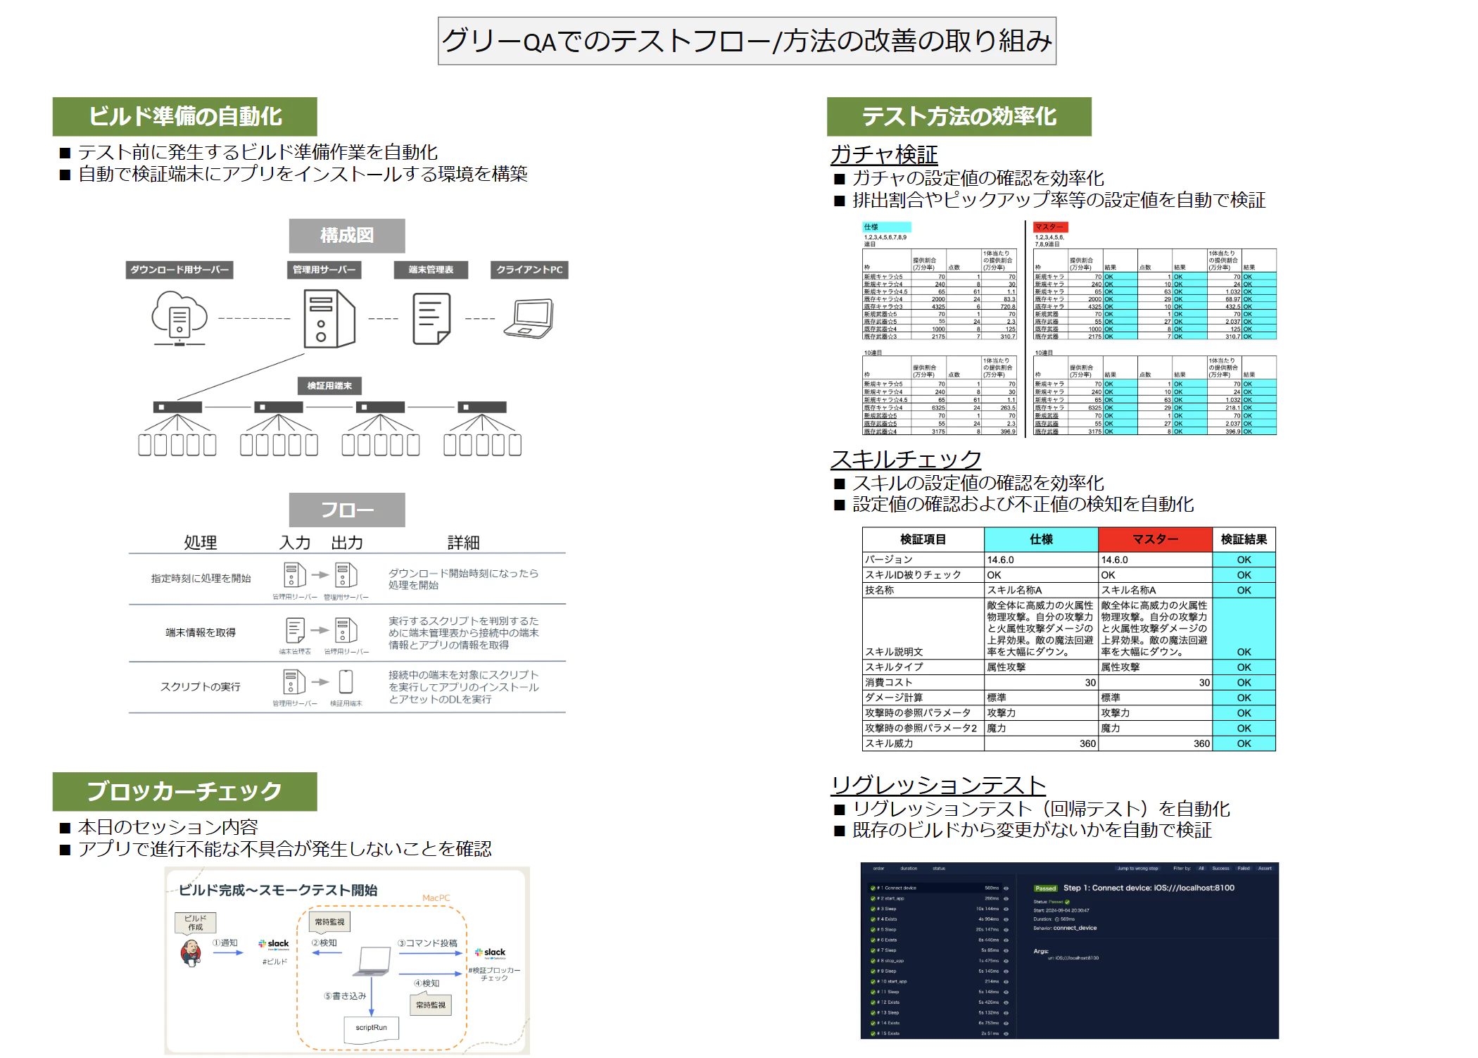
Task: Click the ガチャ検証 underlined heading
Action: click(x=884, y=154)
